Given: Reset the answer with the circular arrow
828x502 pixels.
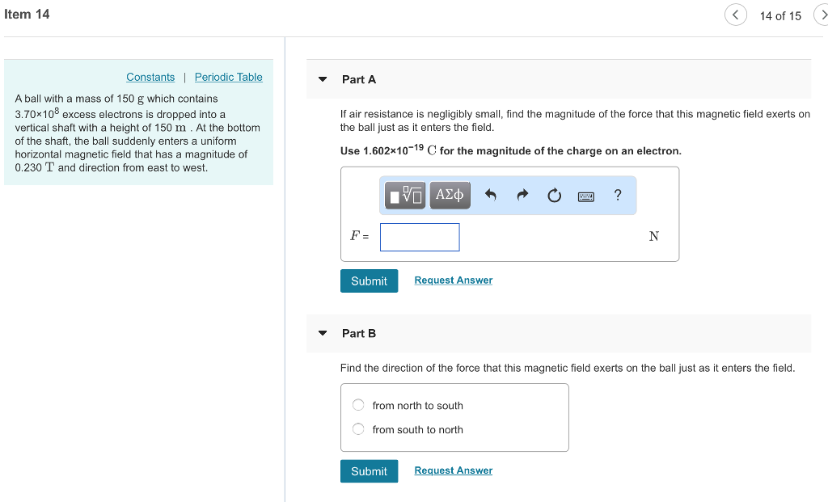Looking at the screenshot, I should point(554,195).
